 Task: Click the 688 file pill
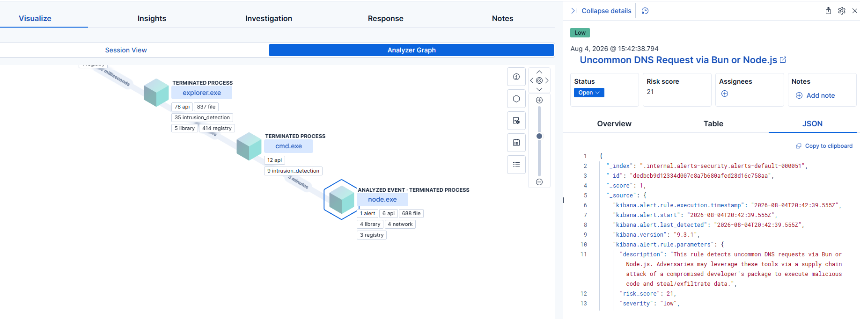[411, 213]
